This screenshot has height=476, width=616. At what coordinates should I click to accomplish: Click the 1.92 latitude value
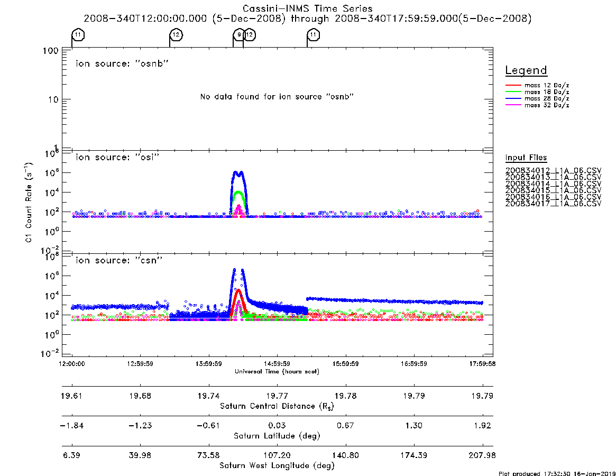point(482,426)
